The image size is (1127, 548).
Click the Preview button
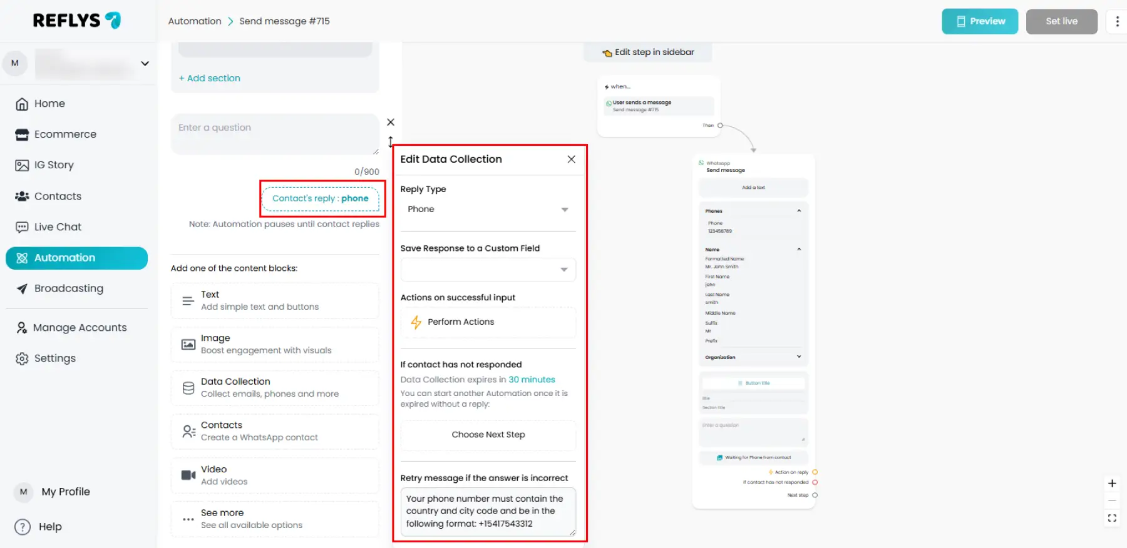(x=979, y=21)
